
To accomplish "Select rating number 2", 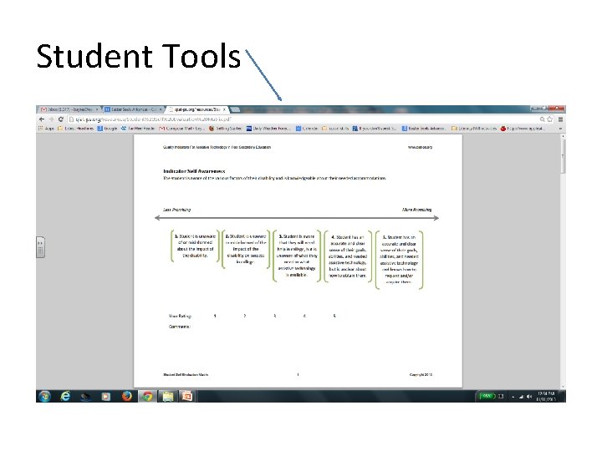I will point(244,316).
